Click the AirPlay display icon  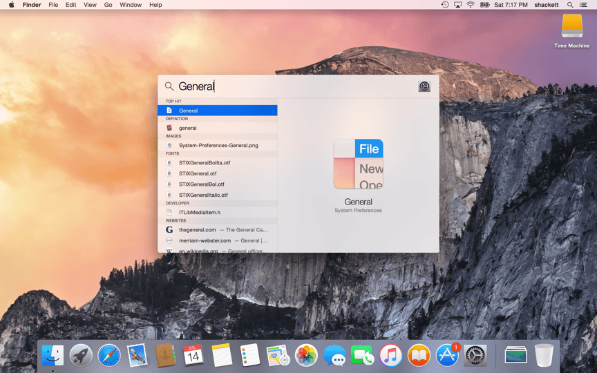pos(457,5)
